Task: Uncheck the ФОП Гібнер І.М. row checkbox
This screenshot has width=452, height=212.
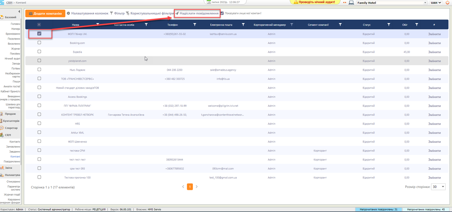Action: pos(39,33)
